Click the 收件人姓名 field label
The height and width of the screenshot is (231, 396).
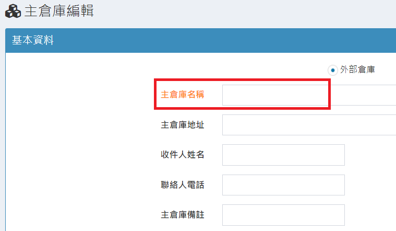182,155
